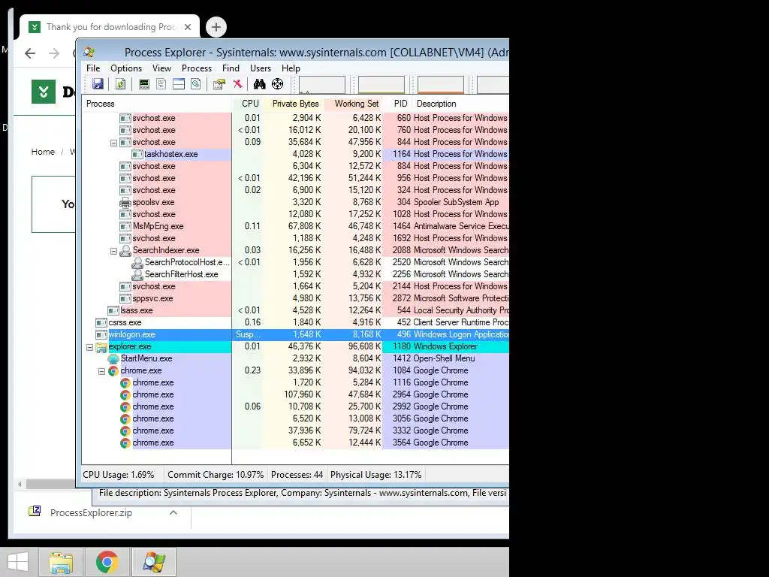Sort by the PID column header
Image resolution: width=769 pixels, height=577 pixels.
(398, 104)
